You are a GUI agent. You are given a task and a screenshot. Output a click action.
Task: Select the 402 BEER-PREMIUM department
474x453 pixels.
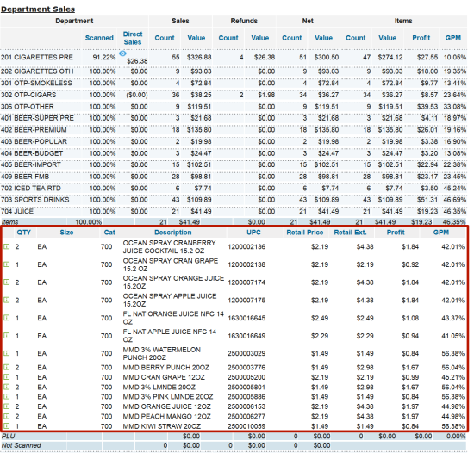pyautogui.click(x=34, y=130)
